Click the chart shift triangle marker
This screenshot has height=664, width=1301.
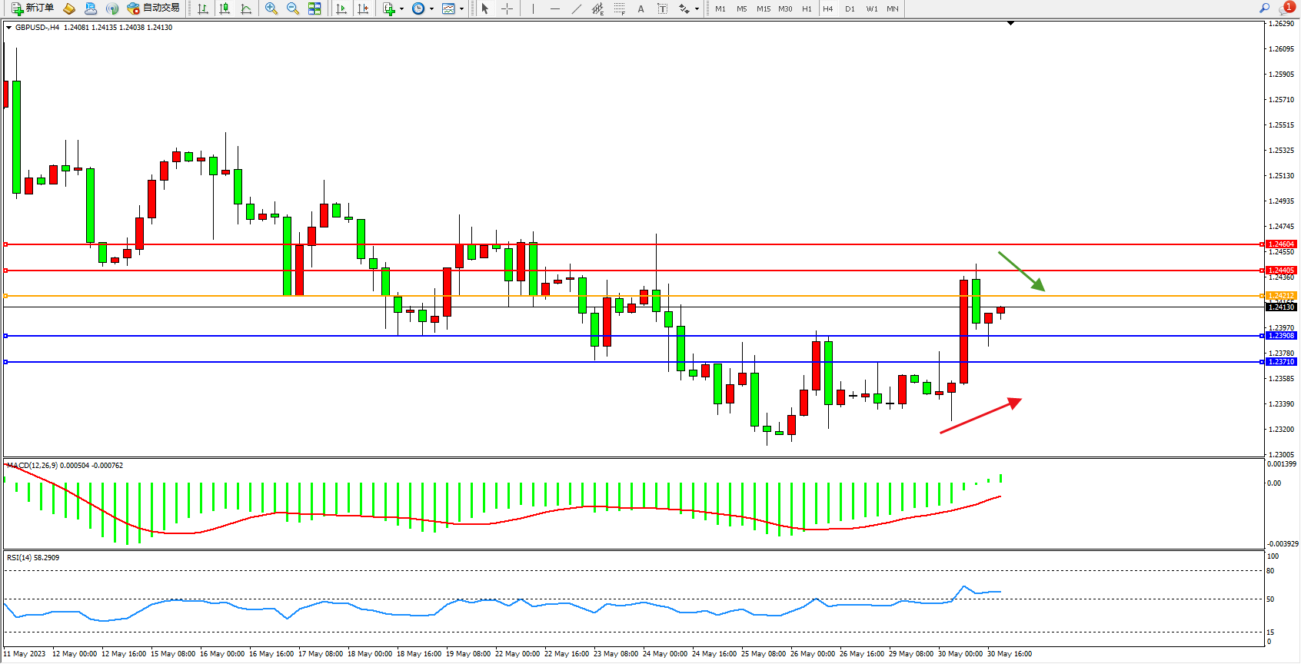click(1010, 24)
